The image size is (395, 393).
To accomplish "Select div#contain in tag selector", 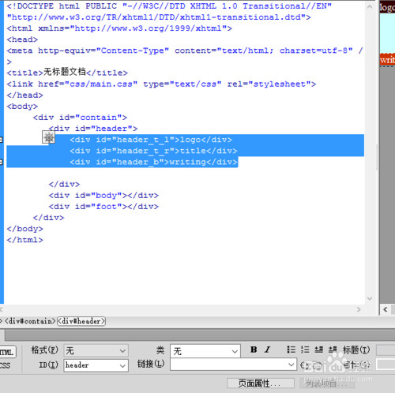I will [x=30, y=321].
